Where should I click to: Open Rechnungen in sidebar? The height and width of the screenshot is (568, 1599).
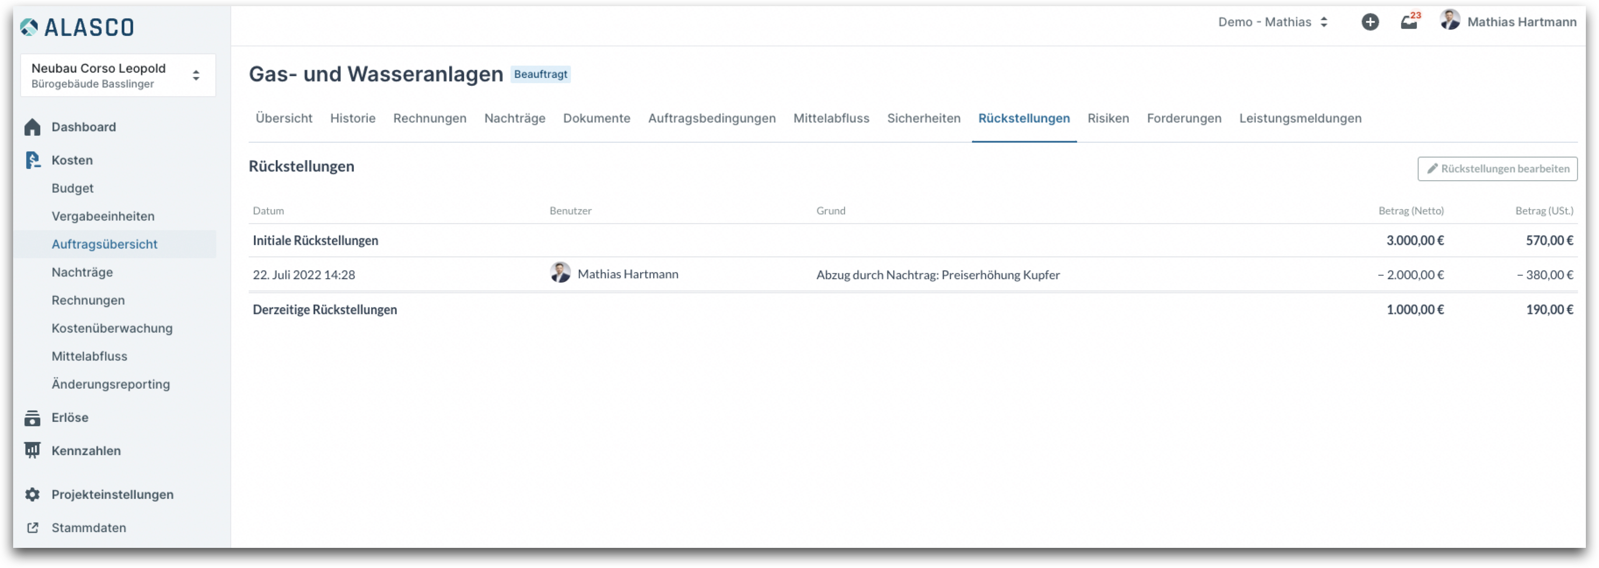point(88,300)
